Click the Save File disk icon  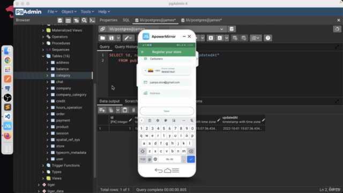[111, 38]
